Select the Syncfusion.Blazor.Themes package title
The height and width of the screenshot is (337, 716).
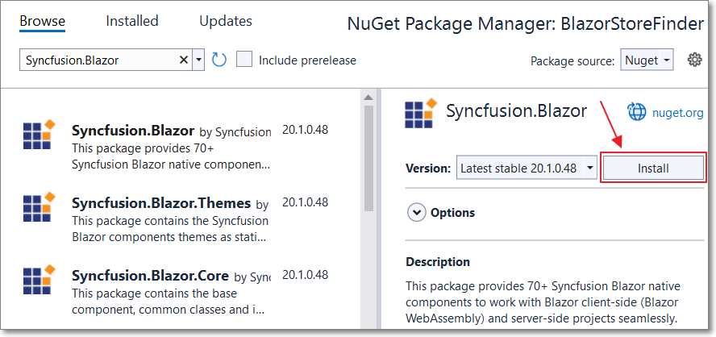pyautogui.click(x=161, y=202)
